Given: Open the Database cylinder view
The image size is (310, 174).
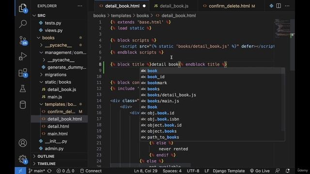Looking at the screenshot, I should click(23, 105).
